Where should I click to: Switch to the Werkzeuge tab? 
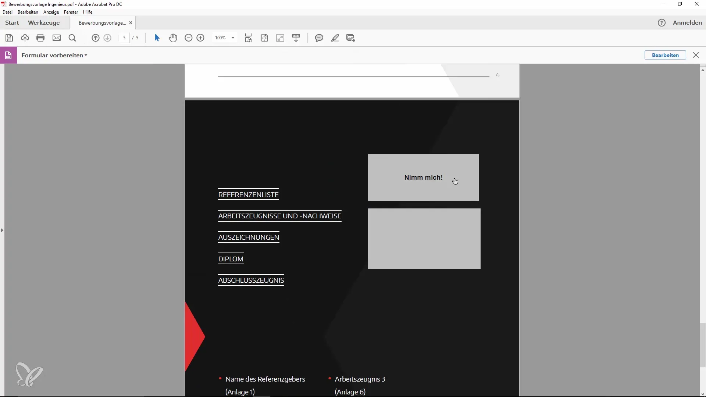(44, 23)
